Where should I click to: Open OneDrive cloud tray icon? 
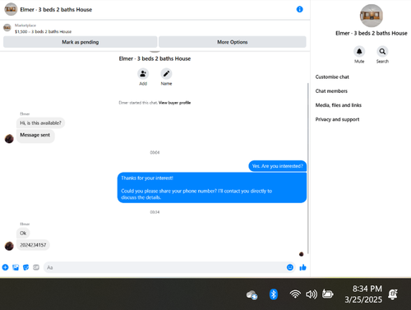pos(252,295)
